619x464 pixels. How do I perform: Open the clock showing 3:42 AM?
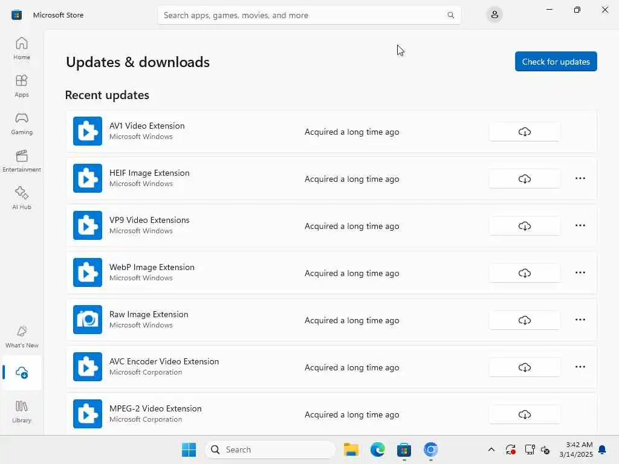pyautogui.click(x=576, y=449)
